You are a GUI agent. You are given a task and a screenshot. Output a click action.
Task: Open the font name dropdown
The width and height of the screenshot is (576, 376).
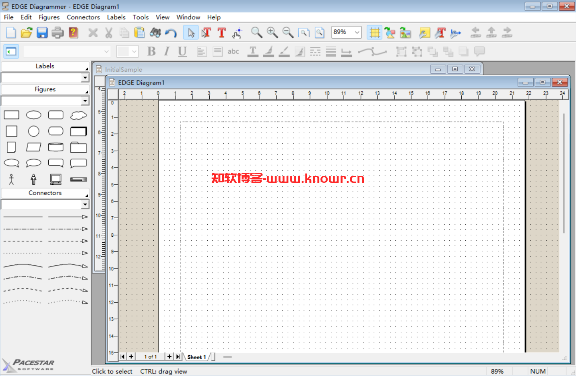[x=106, y=52]
